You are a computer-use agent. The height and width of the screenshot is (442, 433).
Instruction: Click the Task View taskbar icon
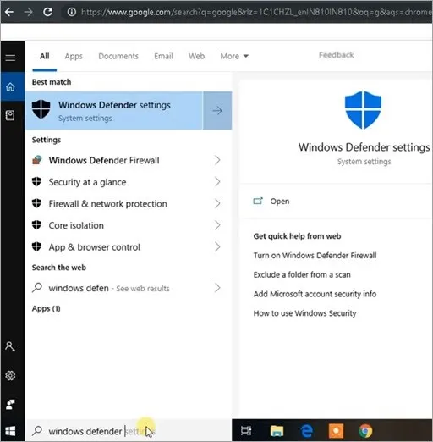(x=246, y=431)
